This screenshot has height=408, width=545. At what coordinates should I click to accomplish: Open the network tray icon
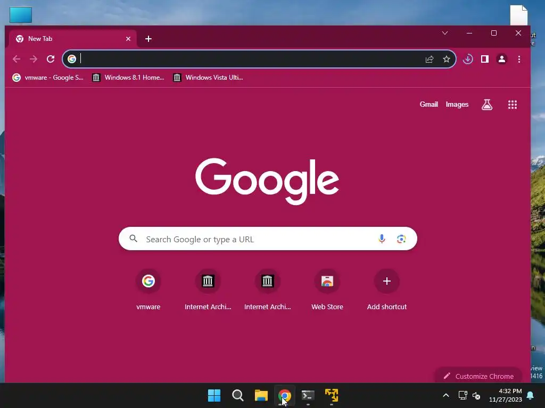pyautogui.click(x=463, y=395)
